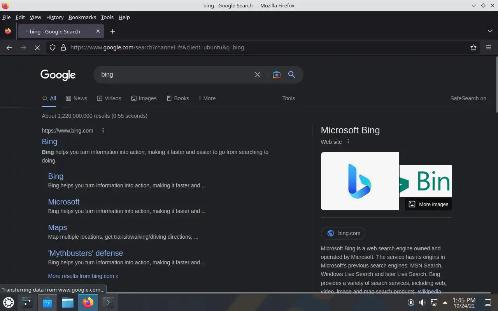Launch Discover software center icon
This screenshot has height=311, width=498.
click(47, 302)
